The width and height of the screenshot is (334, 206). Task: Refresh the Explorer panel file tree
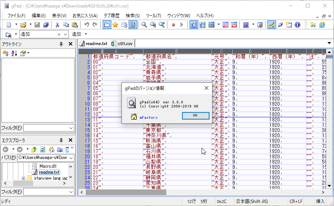pos(43,149)
